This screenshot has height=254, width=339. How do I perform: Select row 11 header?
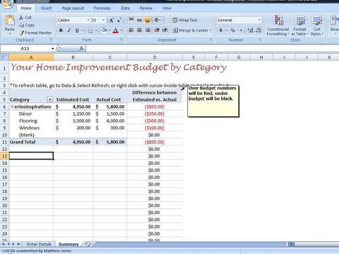coord(5,142)
